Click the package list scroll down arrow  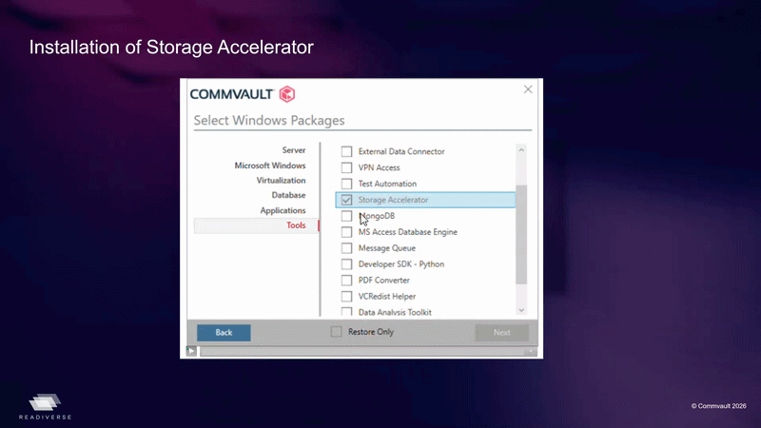521,311
